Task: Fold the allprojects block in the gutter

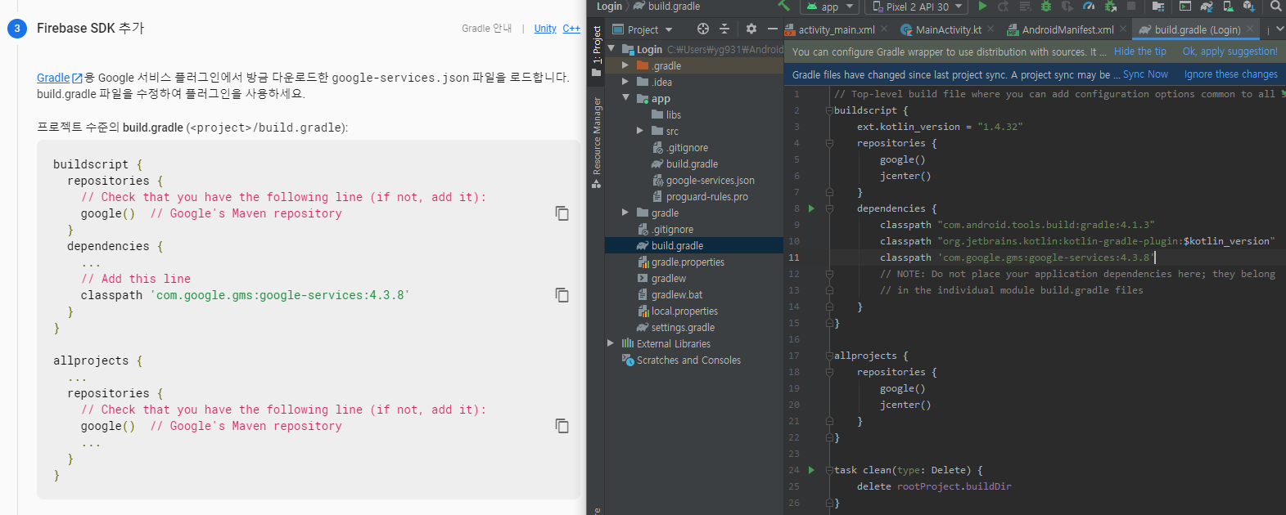Action: (829, 356)
